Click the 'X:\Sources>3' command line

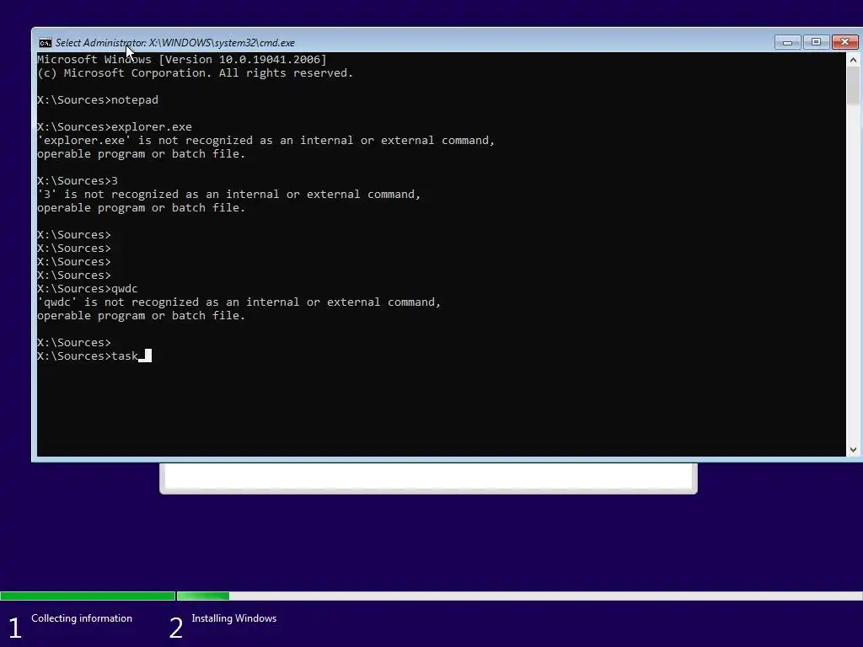click(x=77, y=181)
